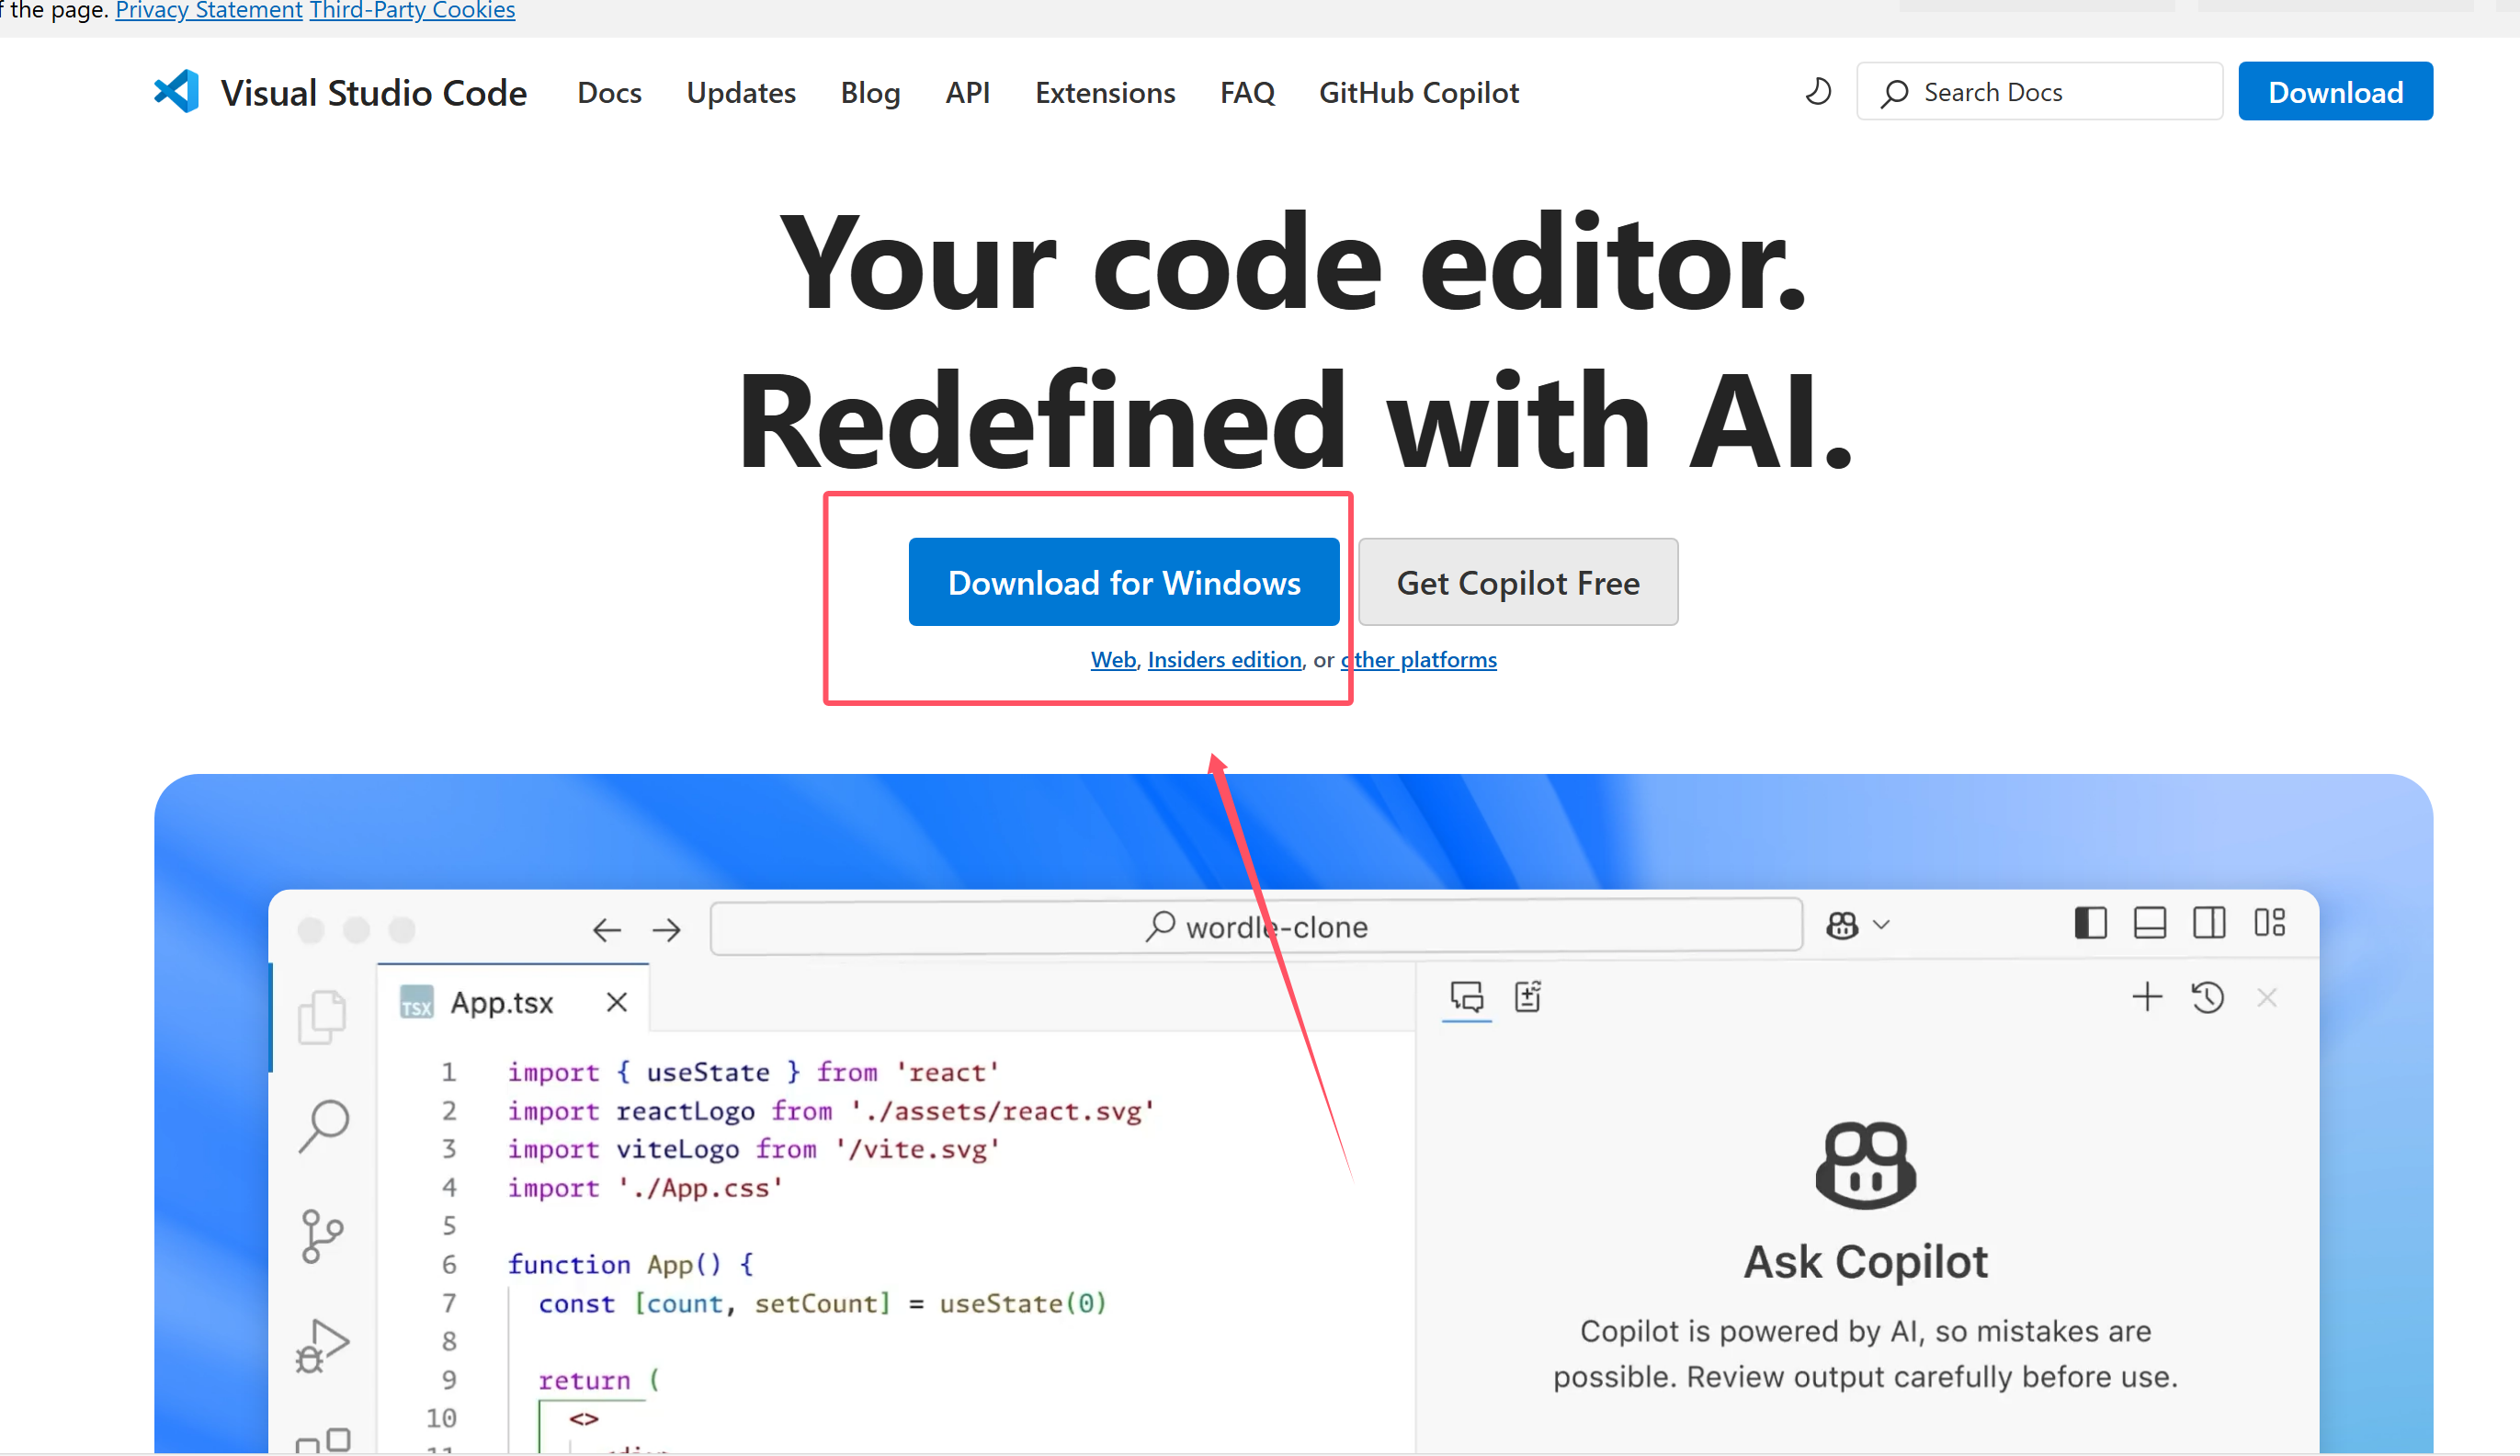Open the API navigation item
2520x1456 pixels.
click(x=968, y=93)
